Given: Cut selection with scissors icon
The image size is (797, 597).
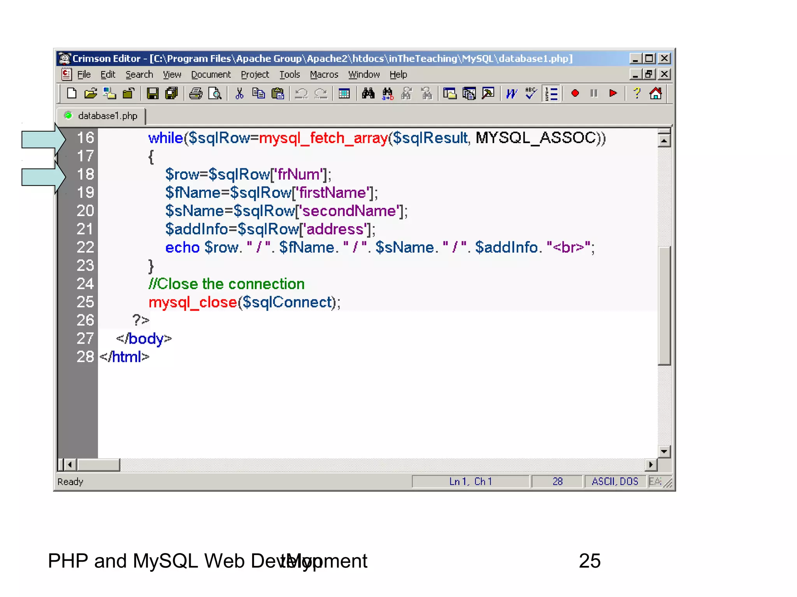Looking at the screenshot, I should coord(239,94).
